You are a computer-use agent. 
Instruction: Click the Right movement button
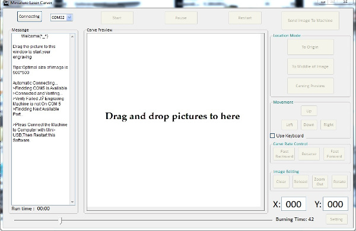328,125
